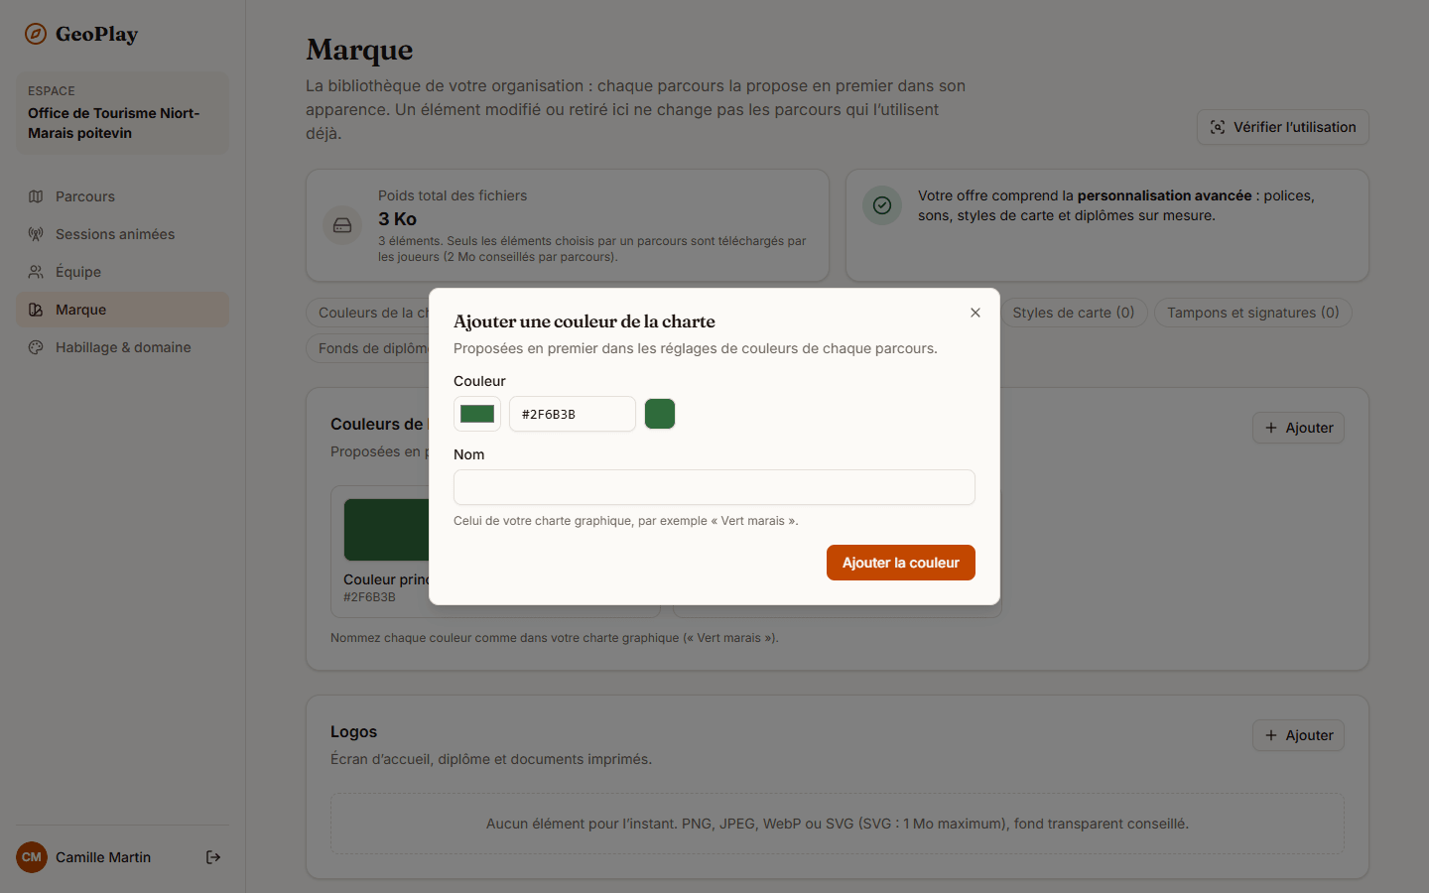
Task: Close the Ajouter une couleur dialog
Action: pos(975,313)
